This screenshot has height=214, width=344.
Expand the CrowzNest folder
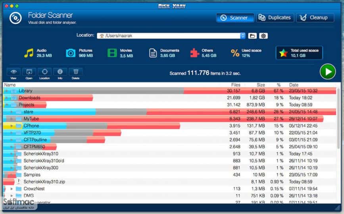click(12, 189)
